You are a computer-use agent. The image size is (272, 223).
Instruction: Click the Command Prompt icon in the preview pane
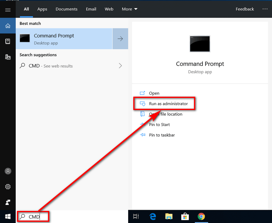(200, 44)
